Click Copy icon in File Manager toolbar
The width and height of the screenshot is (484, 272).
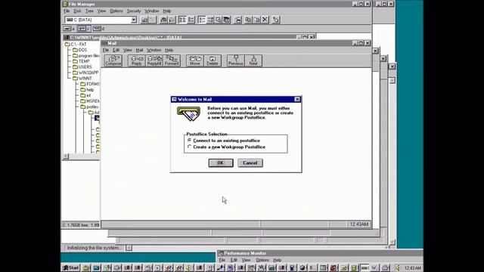[x=248, y=20]
